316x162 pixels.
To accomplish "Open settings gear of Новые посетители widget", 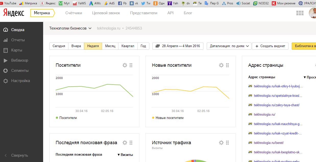I will [x=221, y=65].
